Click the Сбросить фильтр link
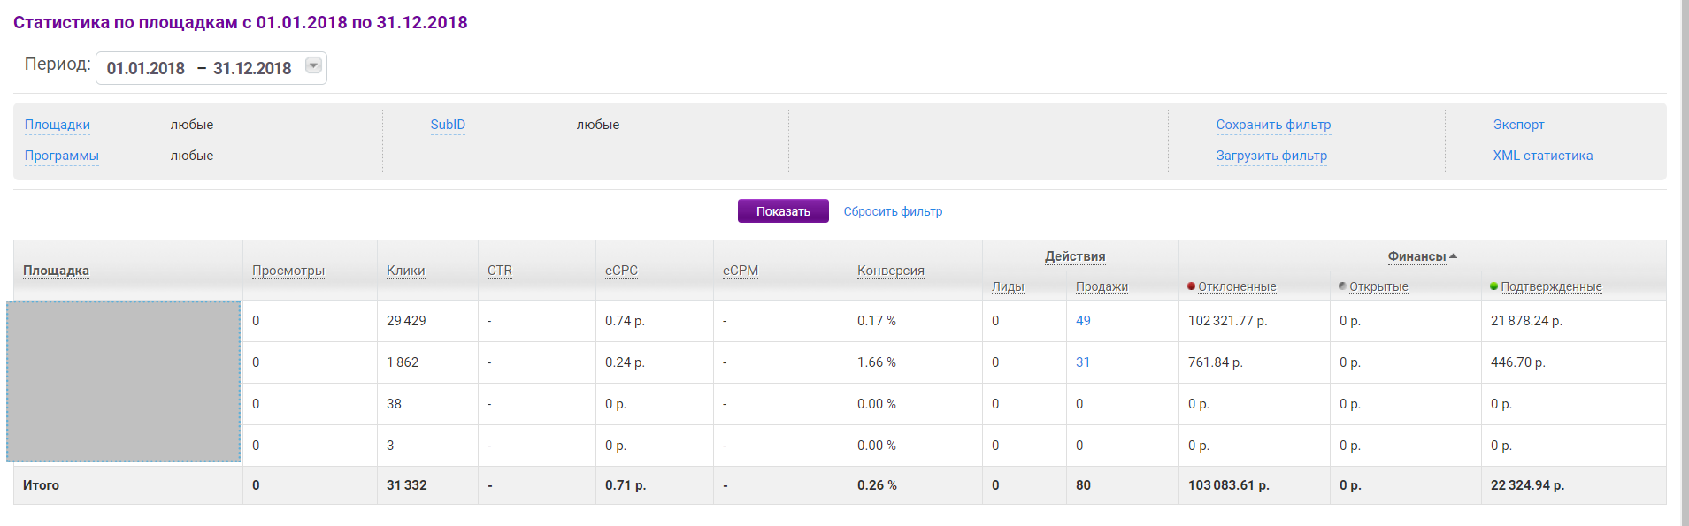Image resolution: width=1689 pixels, height=526 pixels. pos(892,211)
